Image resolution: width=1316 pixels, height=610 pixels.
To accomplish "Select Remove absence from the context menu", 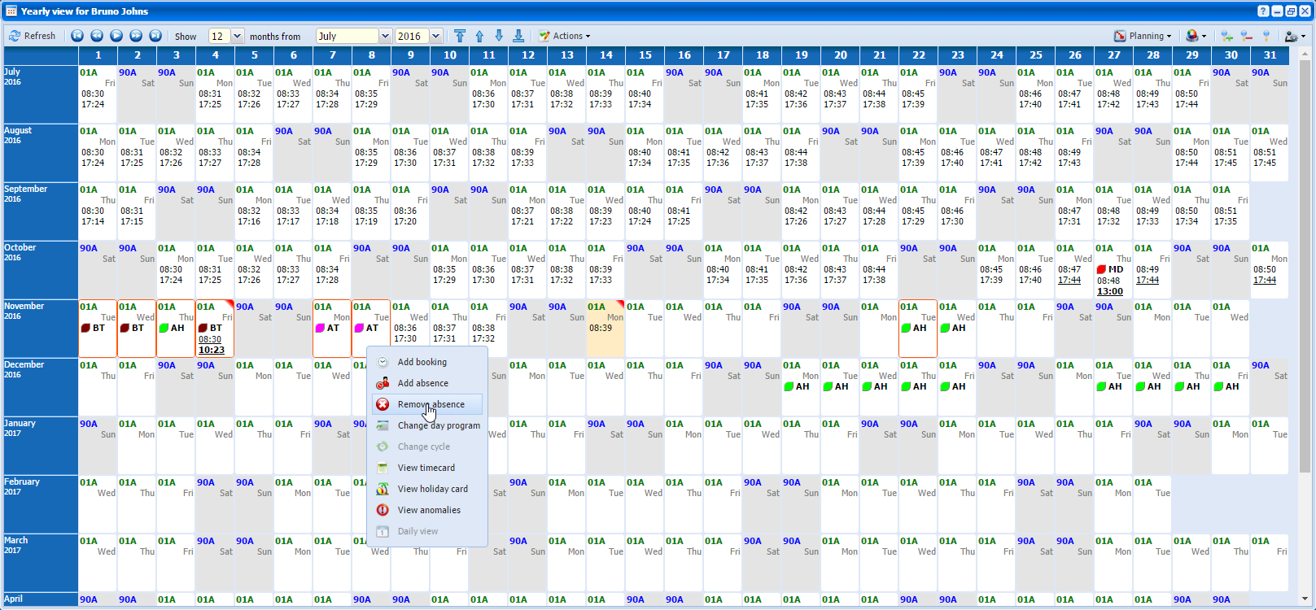I will (431, 404).
